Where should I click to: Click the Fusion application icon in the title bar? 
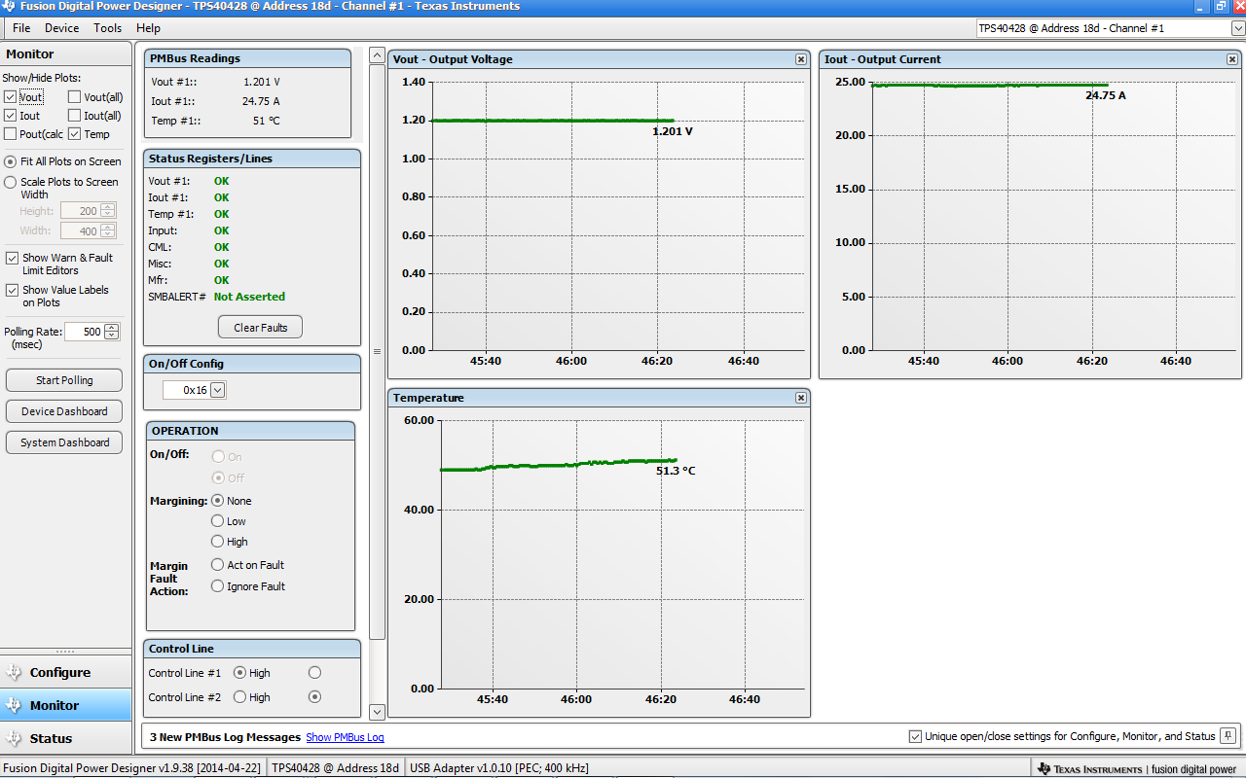click(9, 8)
